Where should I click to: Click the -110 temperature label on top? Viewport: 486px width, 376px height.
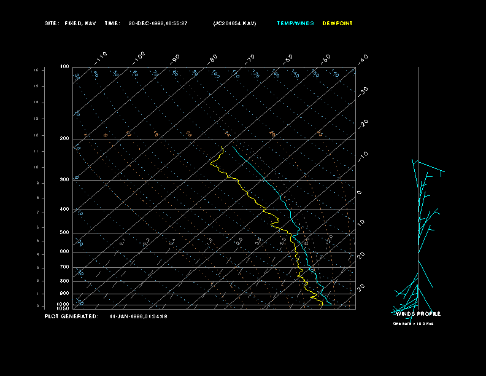click(101, 58)
